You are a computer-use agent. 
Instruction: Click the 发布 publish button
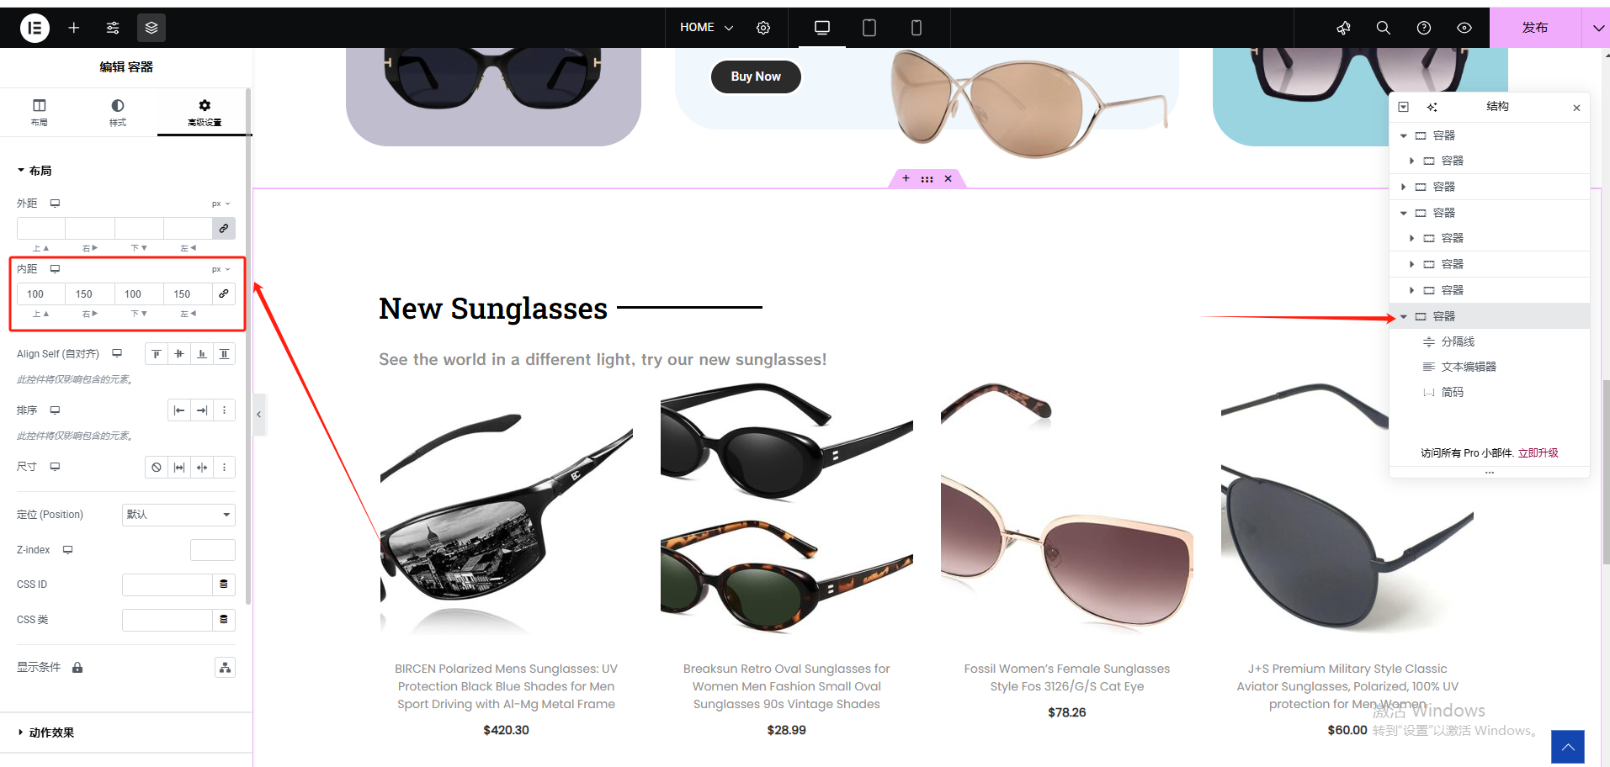[x=1535, y=28]
